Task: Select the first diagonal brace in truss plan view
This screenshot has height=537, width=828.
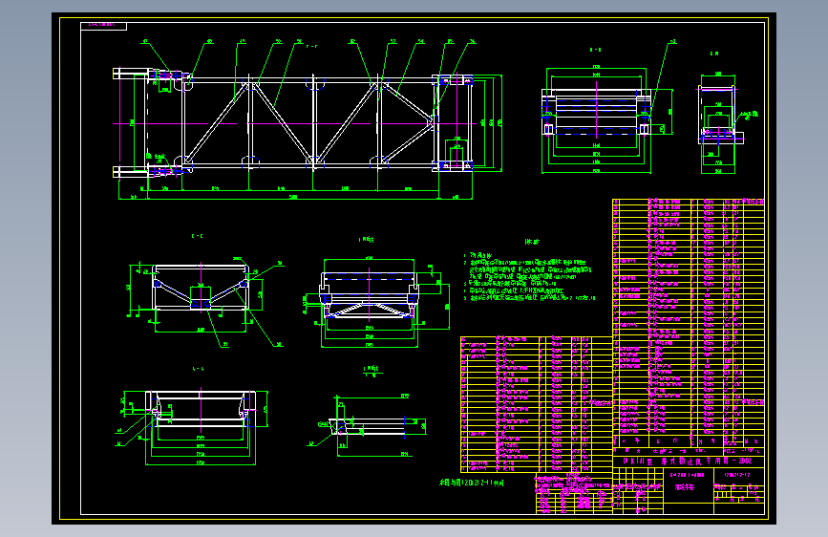Action: point(216,122)
